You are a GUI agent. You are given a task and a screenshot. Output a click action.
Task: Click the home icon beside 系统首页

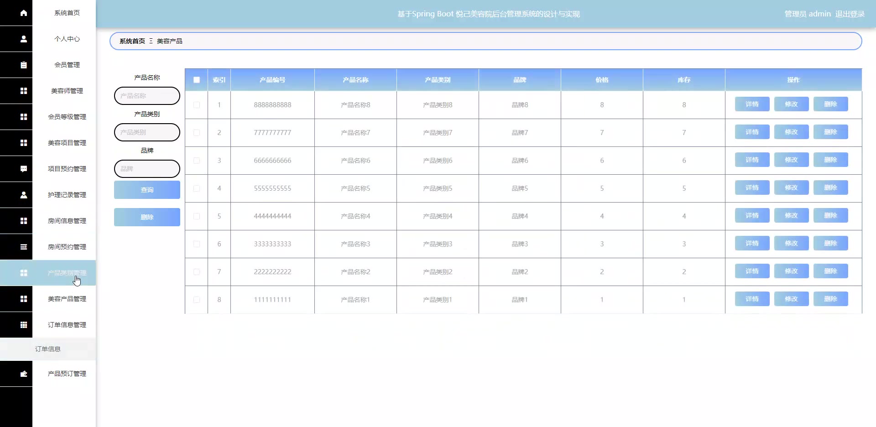pyautogui.click(x=24, y=13)
